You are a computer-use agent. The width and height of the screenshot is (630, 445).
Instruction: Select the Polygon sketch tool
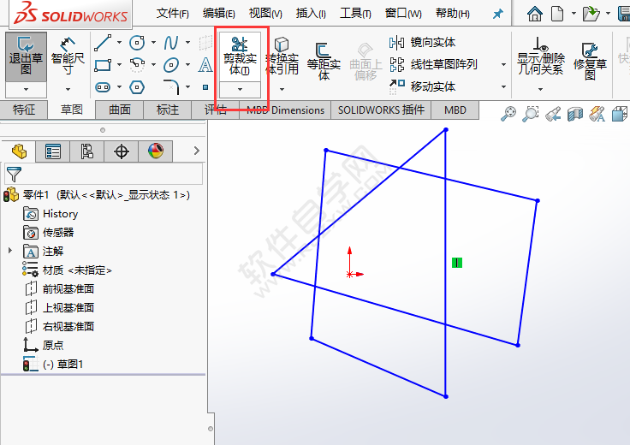click(x=137, y=86)
